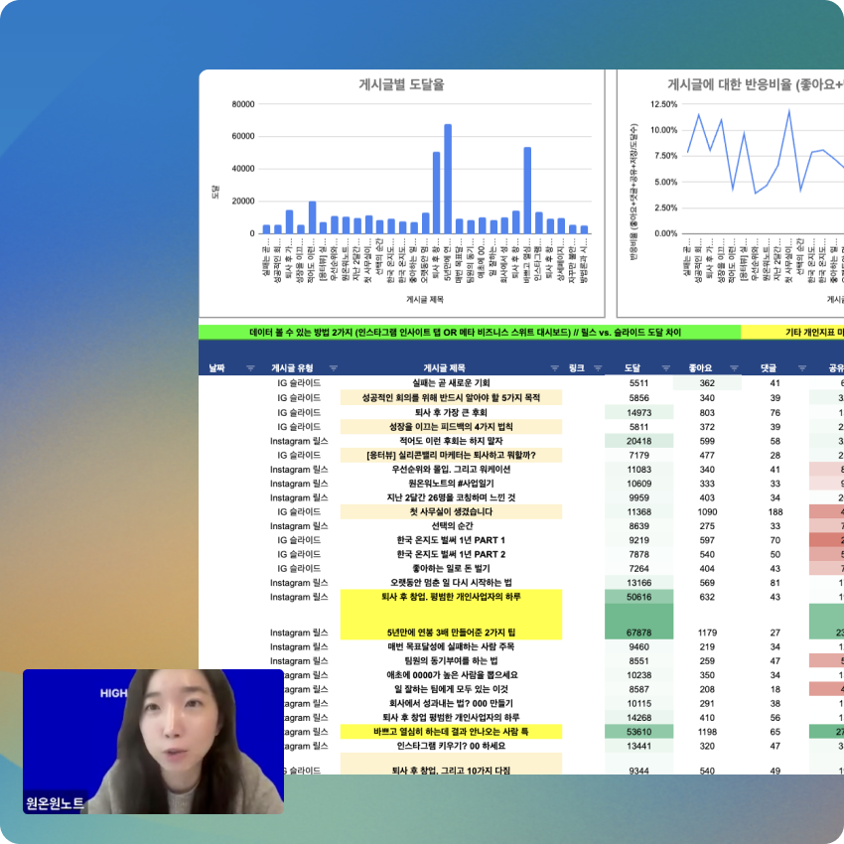Click the 원온원노트 name label on webcam
The width and height of the screenshot is (844, 844).
[x=55, y=803]
